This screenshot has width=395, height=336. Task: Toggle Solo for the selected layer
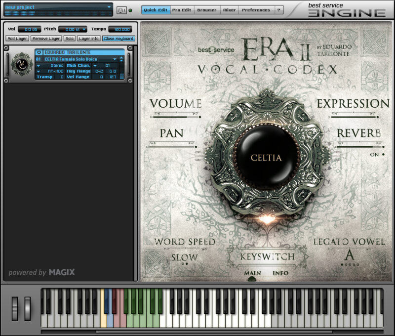(70, 39)
